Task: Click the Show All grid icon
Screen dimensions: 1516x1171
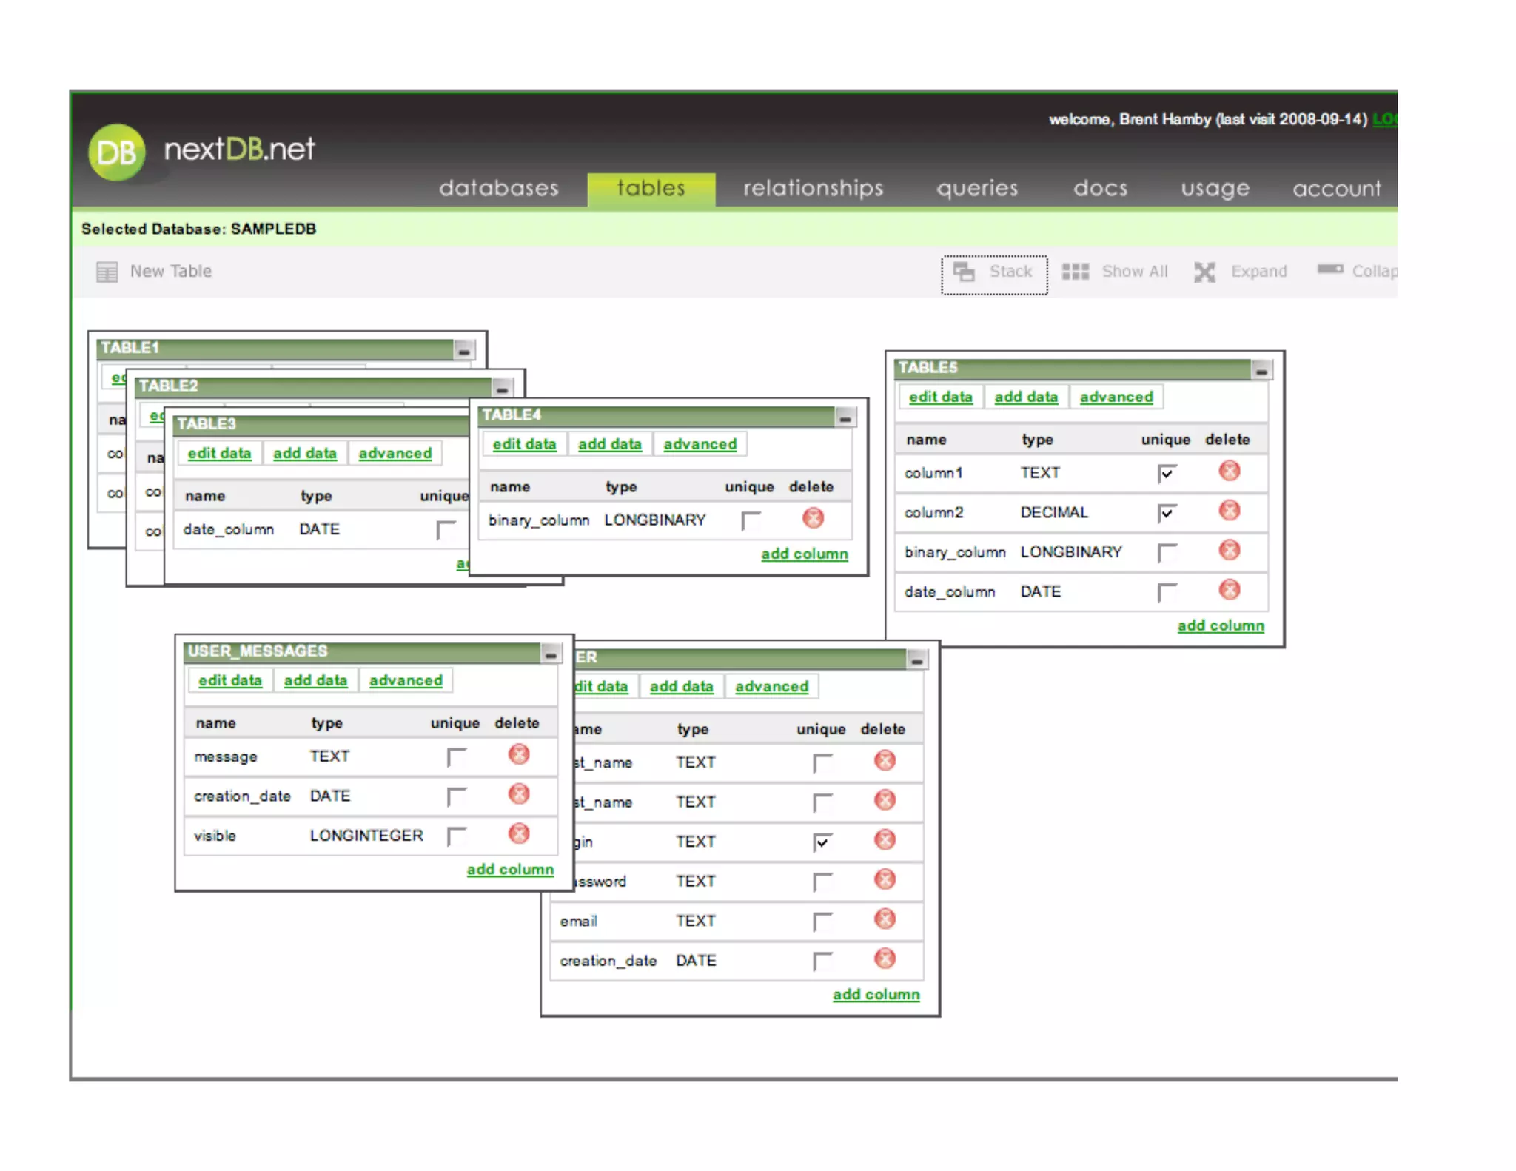Action: [x=1075, y=272]
